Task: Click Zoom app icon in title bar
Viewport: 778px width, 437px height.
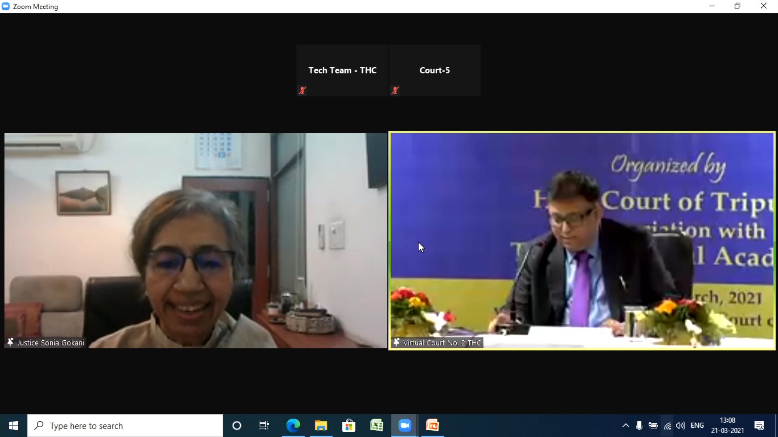Action: 6,6
